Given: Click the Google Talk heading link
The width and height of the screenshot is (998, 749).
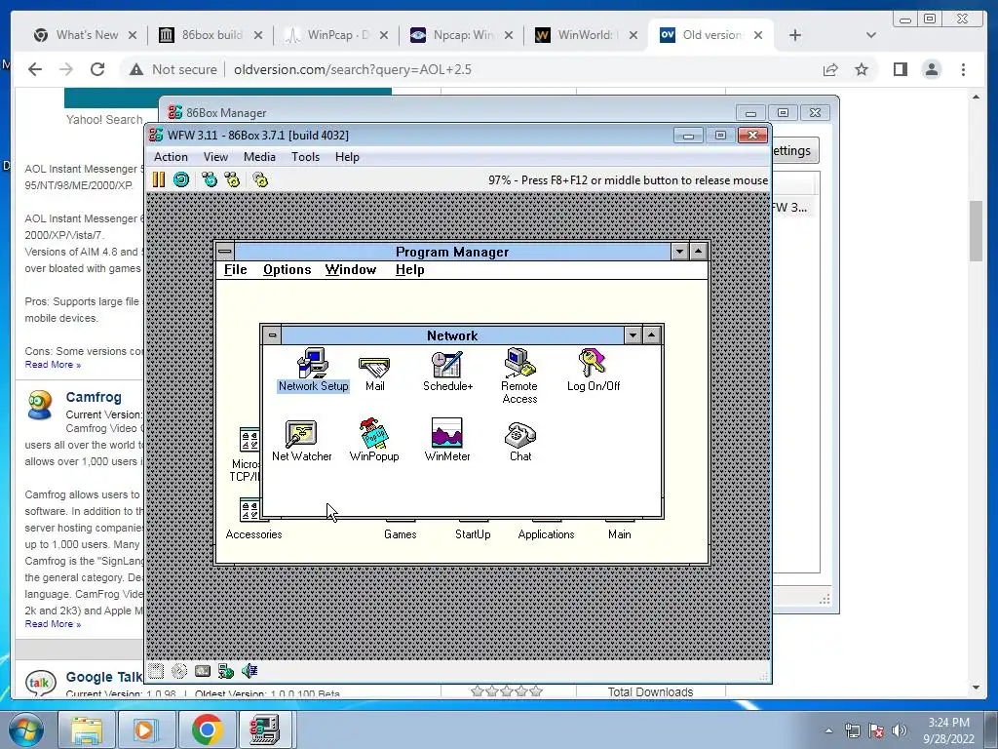Looking at the screenshot, I should point(104,677).
